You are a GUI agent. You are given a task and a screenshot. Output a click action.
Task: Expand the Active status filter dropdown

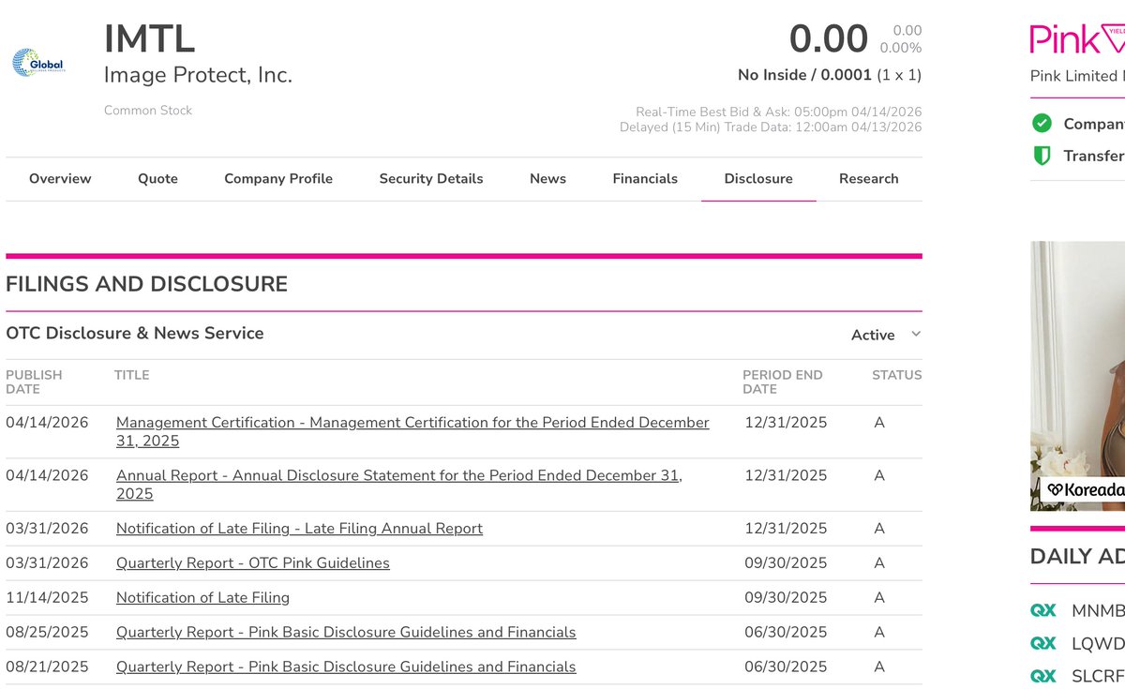886,335
